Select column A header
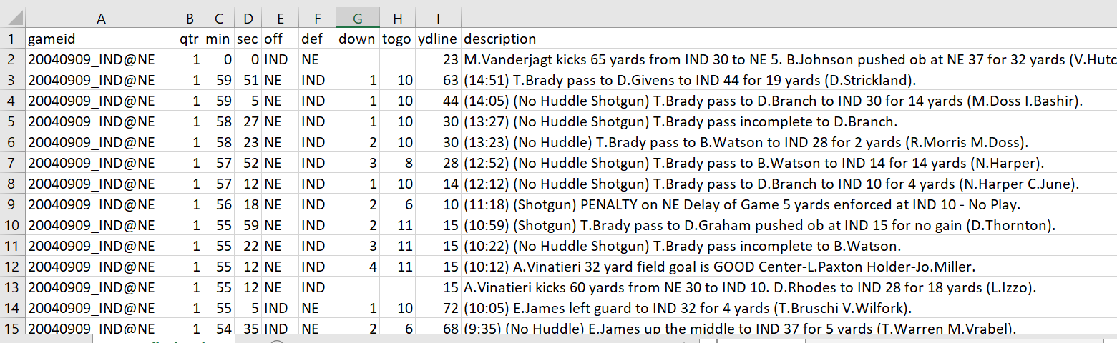 101,19
